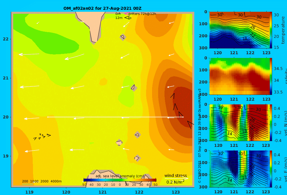Click the sea level anomaly horizontal colorbar

pyautogui.click(x=120, y=180)
